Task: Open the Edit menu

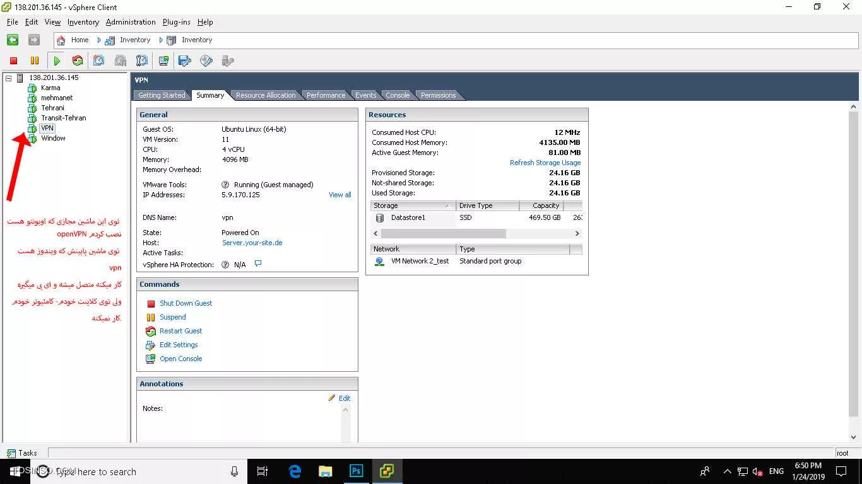Action: pos(32,22)
